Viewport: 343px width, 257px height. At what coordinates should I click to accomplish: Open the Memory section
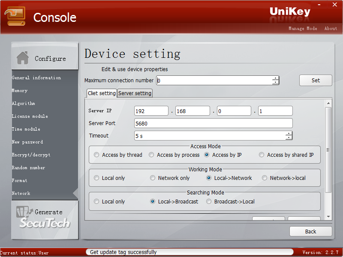click(20, 90)
